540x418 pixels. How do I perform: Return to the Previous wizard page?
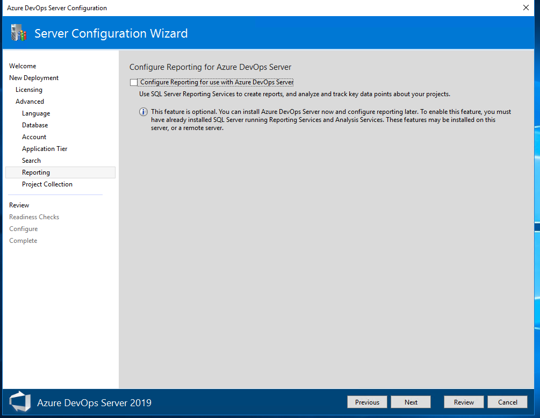367,402
